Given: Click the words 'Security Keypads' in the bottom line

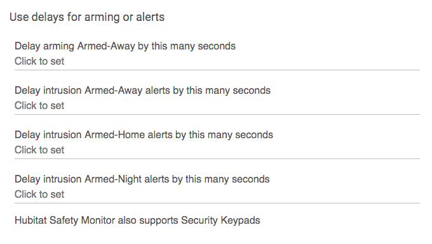Looking at the screenshot, I should [x=220, y=221].
